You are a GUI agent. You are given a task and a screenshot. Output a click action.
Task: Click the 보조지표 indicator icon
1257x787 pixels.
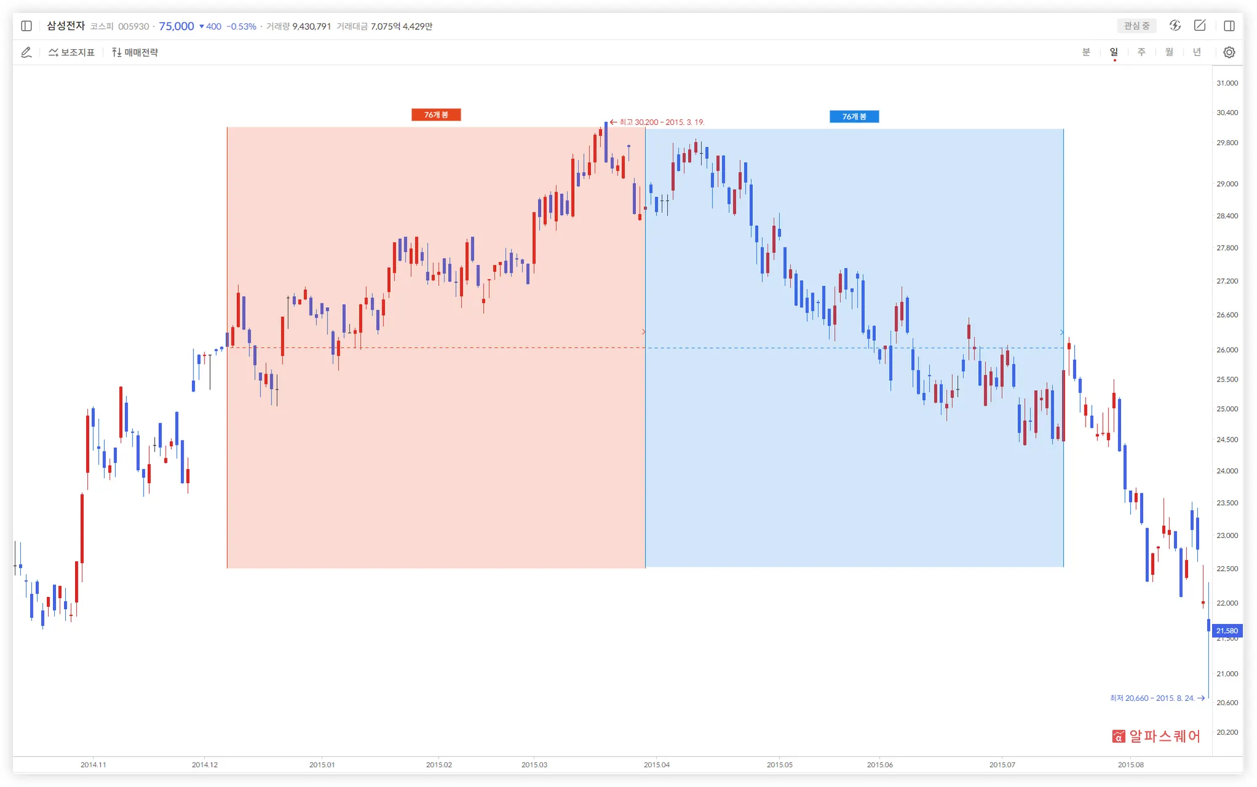click(x=71, y=52)
